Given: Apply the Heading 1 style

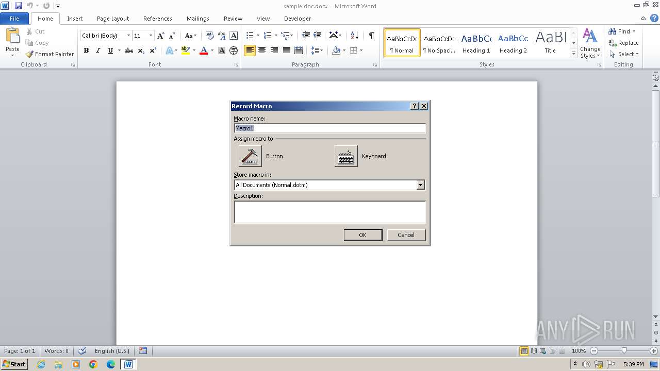Looking at the screenshot, I should [x=476, y=43].
